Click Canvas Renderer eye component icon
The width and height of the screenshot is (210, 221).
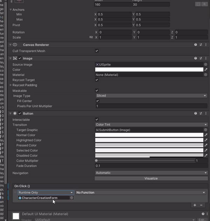[15, 45]
